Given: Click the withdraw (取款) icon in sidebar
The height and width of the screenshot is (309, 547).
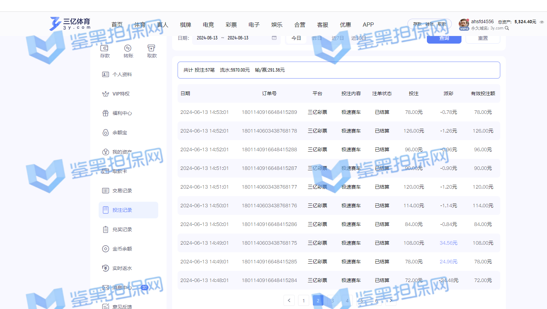Looking at the screenshot, I should click(x=151, y=48).
